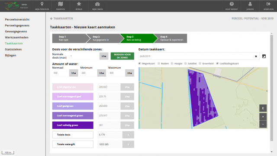Toggle the Loofdodingskaart checkbox
277x156 pixels.
pos(217,63)
